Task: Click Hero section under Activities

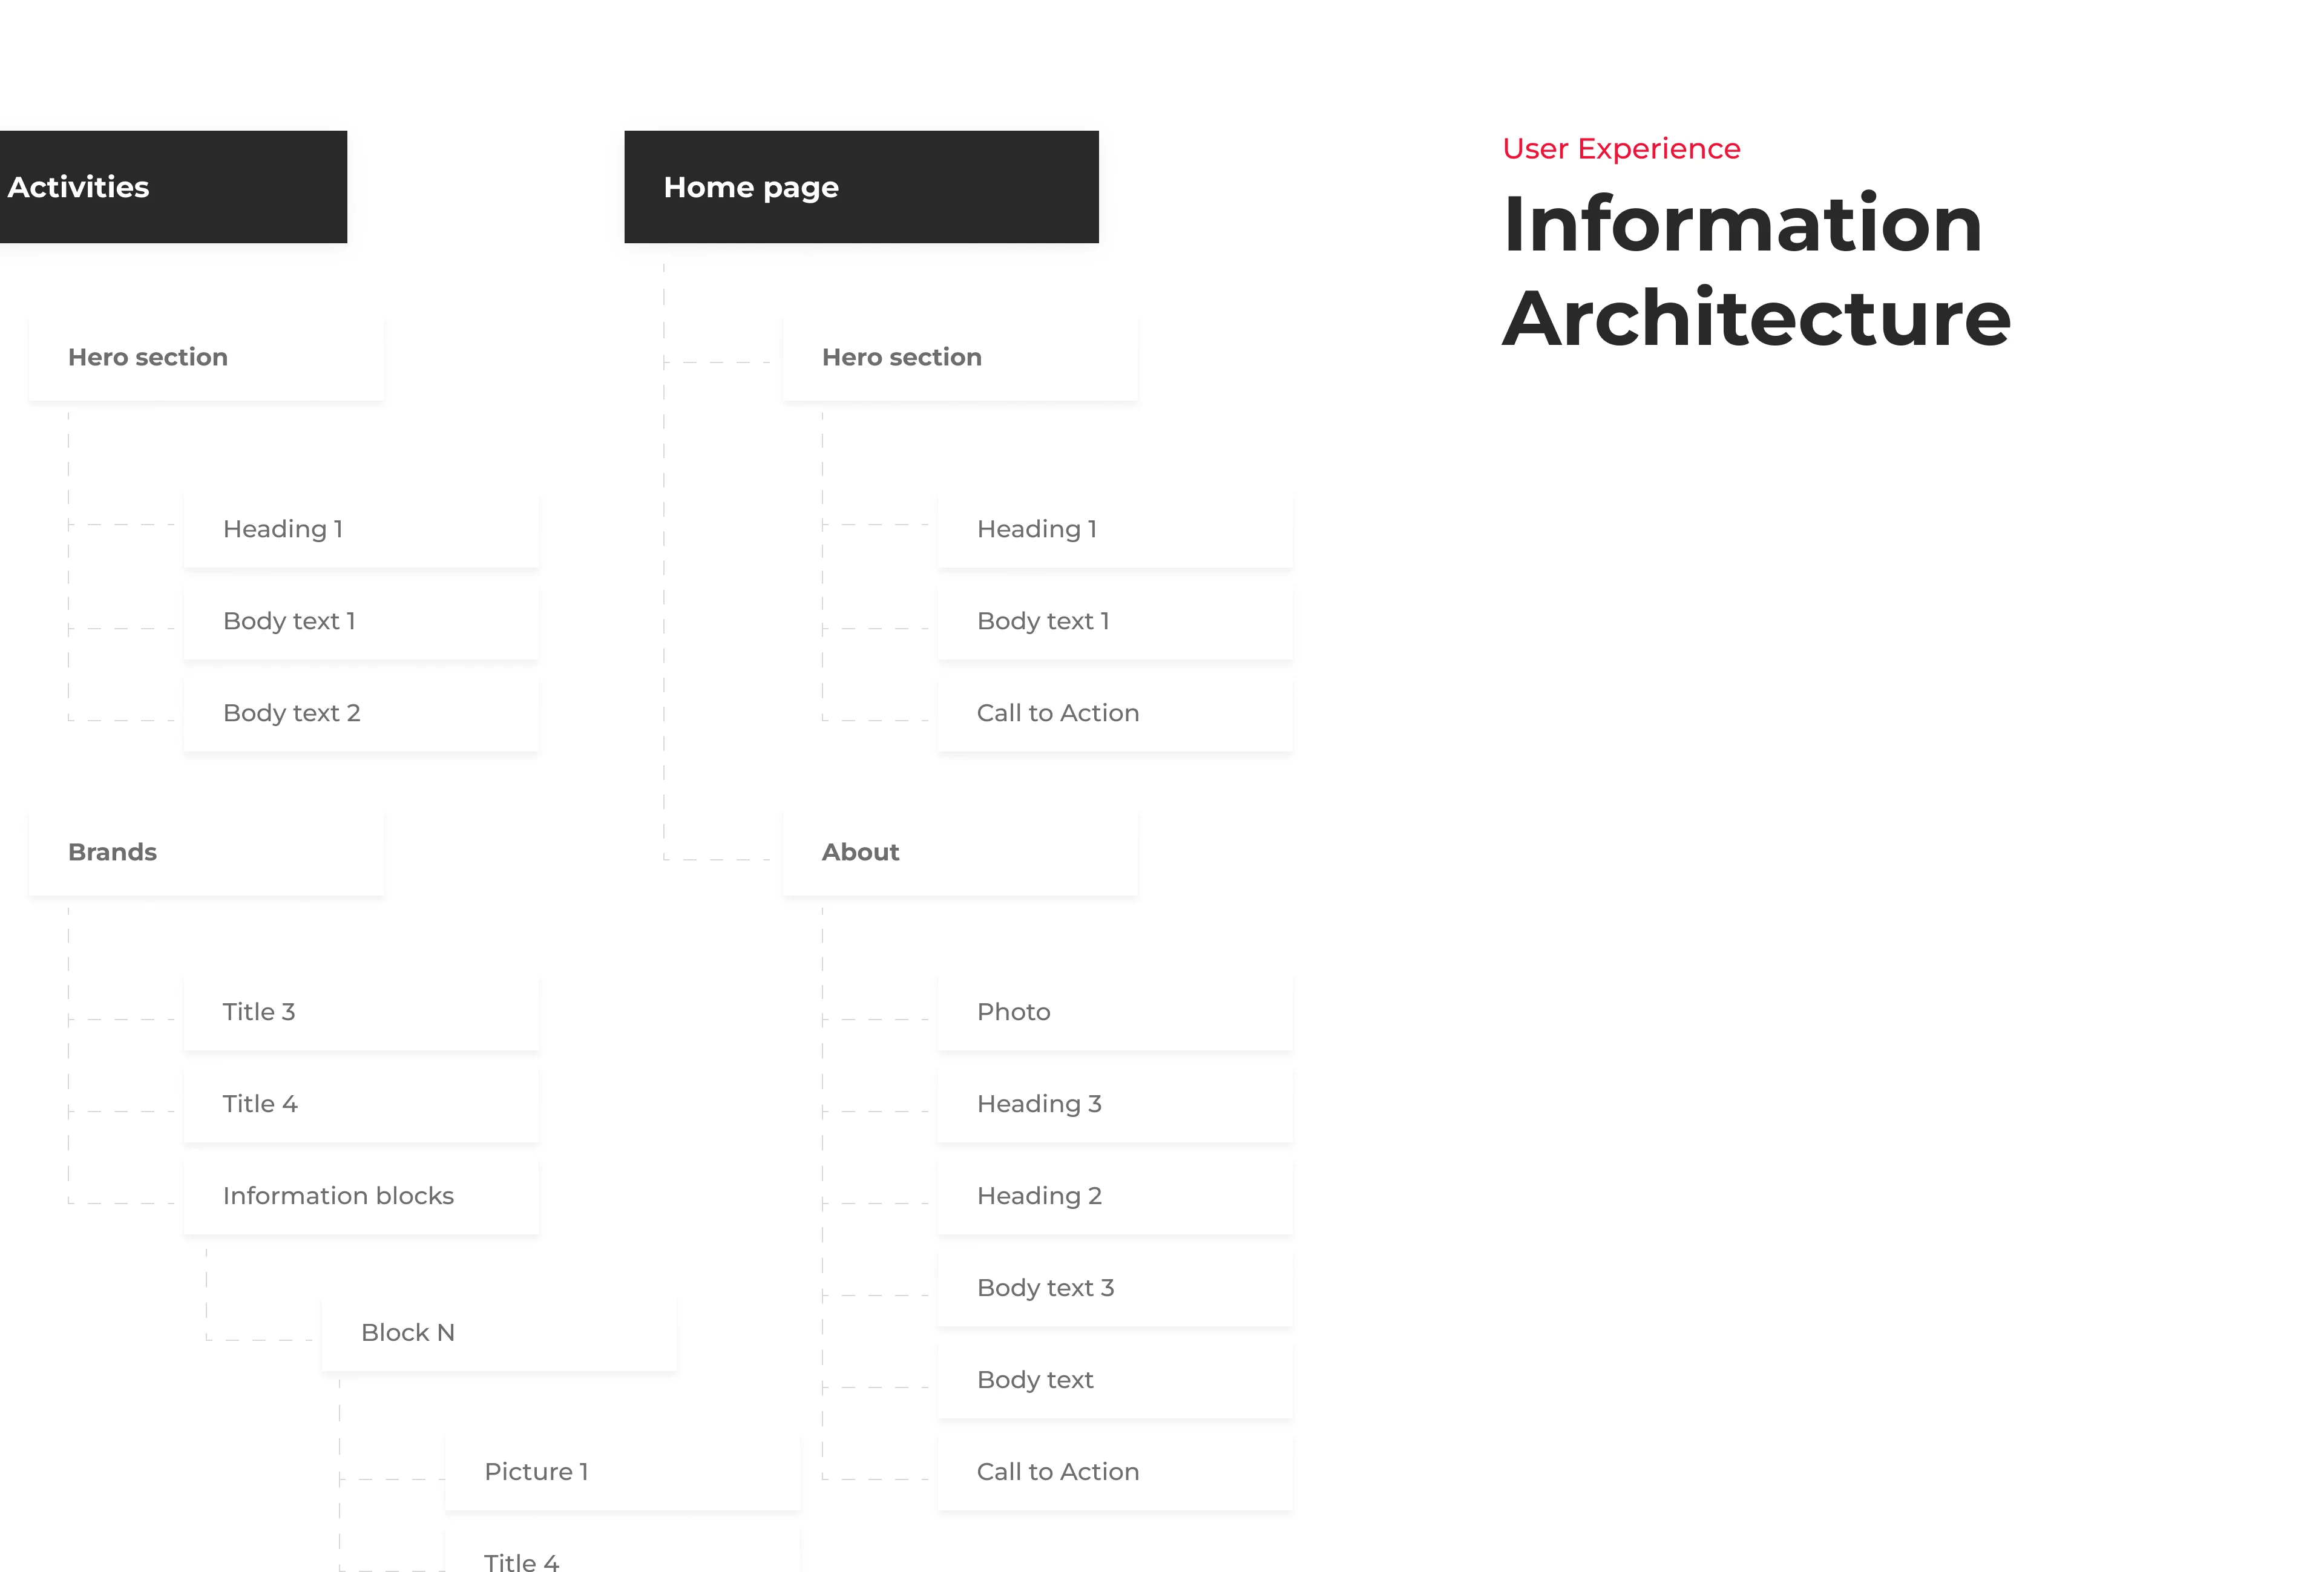Action: tap(205, 357)
